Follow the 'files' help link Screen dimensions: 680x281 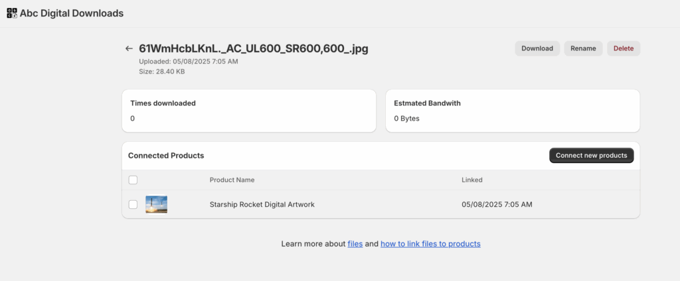355,244
